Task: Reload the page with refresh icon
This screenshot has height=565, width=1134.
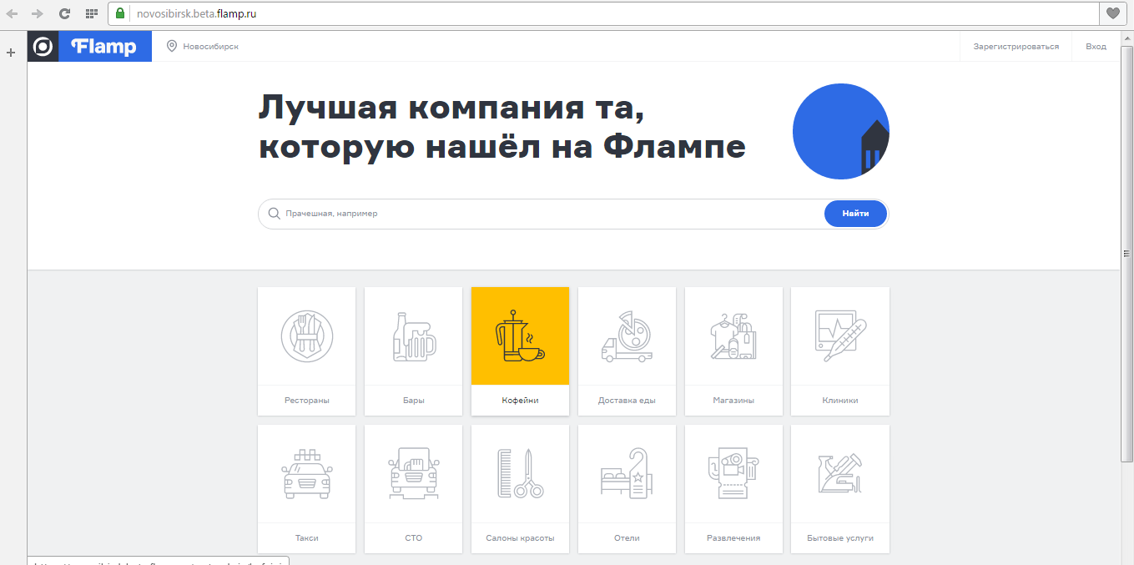Action: pyautogui.click(x=64, y=13)
